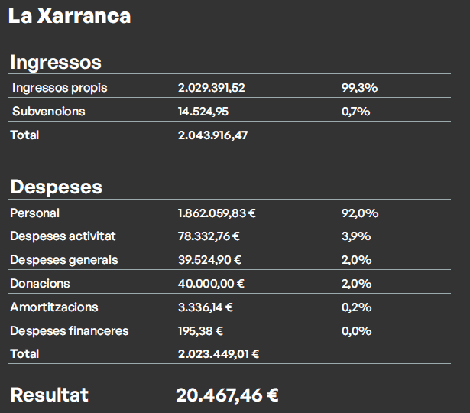Select the income total 2.043.916,47
This screenshot has width=470, height=413.
[x=212, y=135]
